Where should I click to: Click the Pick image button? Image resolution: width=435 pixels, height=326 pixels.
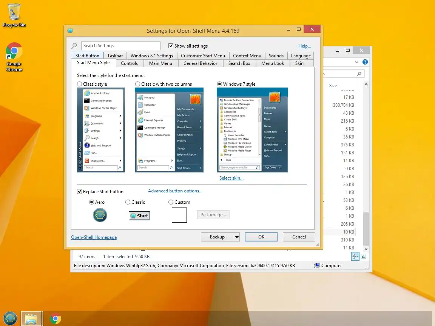[x=213, y=215]
